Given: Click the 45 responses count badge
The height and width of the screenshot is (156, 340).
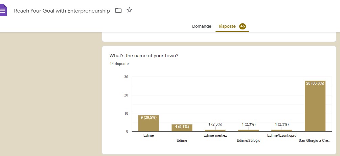Looking at the screenshot, I should click(243, 26).
